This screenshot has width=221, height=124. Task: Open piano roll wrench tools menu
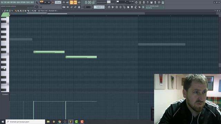point(5,11)
